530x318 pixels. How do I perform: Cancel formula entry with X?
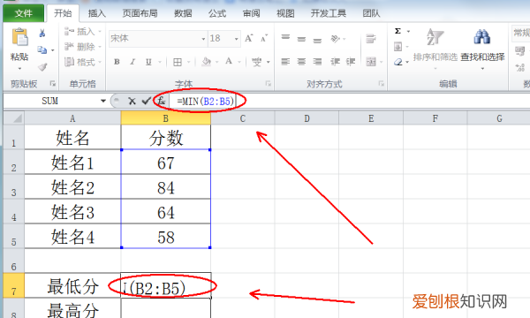pos(132,101)
